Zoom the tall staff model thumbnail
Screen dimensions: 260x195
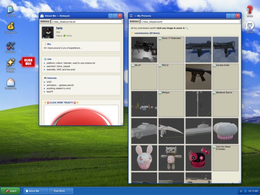198,104
